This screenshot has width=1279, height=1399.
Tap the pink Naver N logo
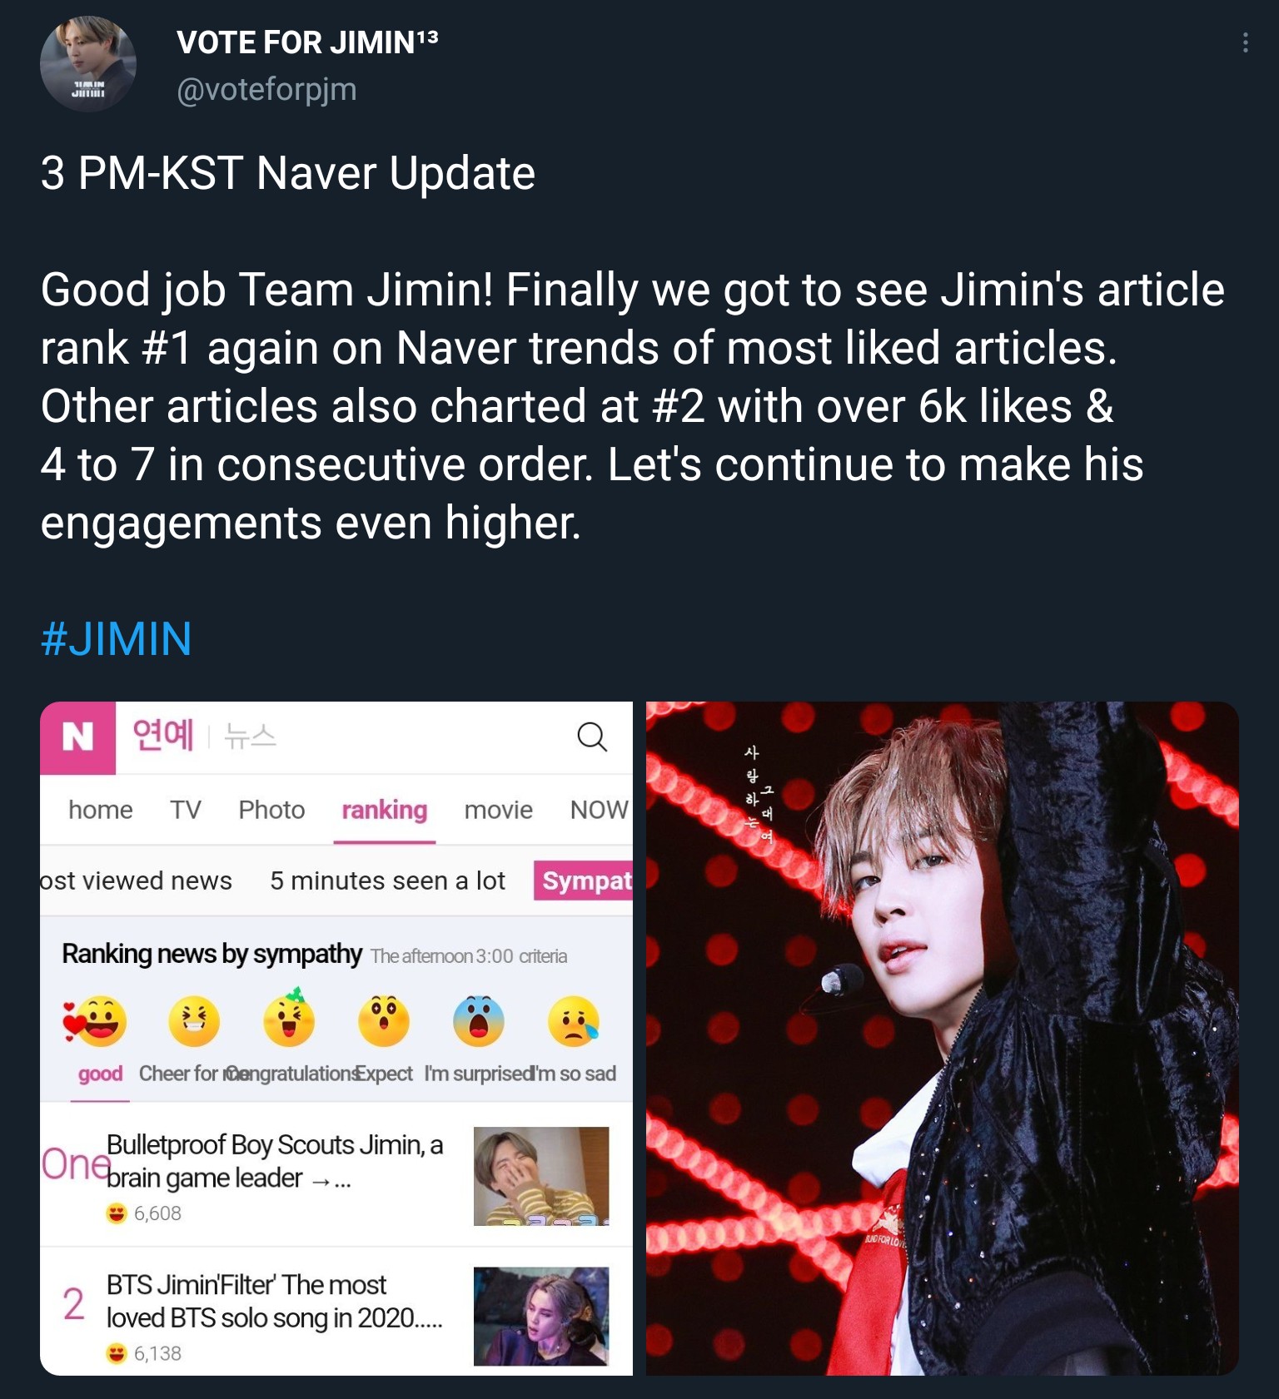[x=77, y=737]
